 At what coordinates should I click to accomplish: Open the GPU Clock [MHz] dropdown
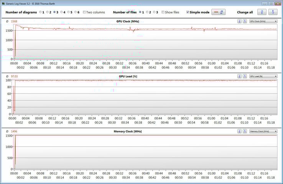point(263,21)
